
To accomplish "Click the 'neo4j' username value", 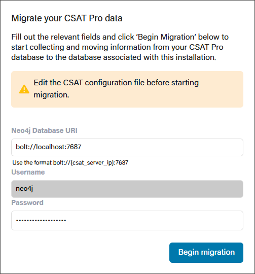I will (x=24, y=189).
